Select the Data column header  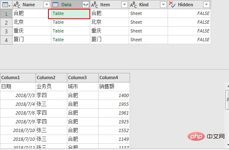(x=71, y=5)
